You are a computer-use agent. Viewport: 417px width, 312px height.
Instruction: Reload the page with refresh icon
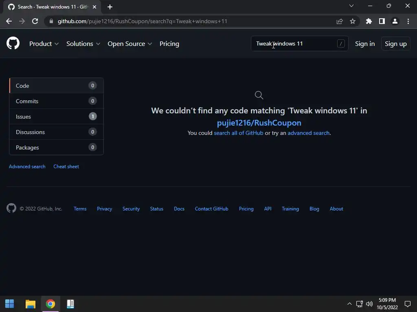click(35, 21)
